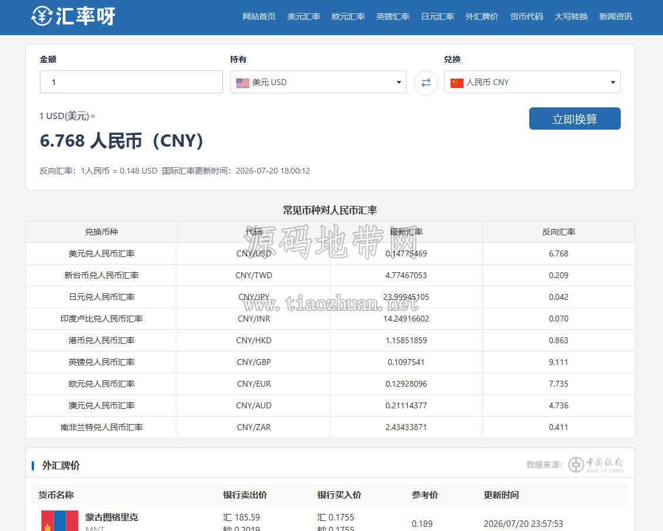Open the 欧元汇率 navigation link
The width and height of the screenshot is (663, 531).
tap(348, 16)
